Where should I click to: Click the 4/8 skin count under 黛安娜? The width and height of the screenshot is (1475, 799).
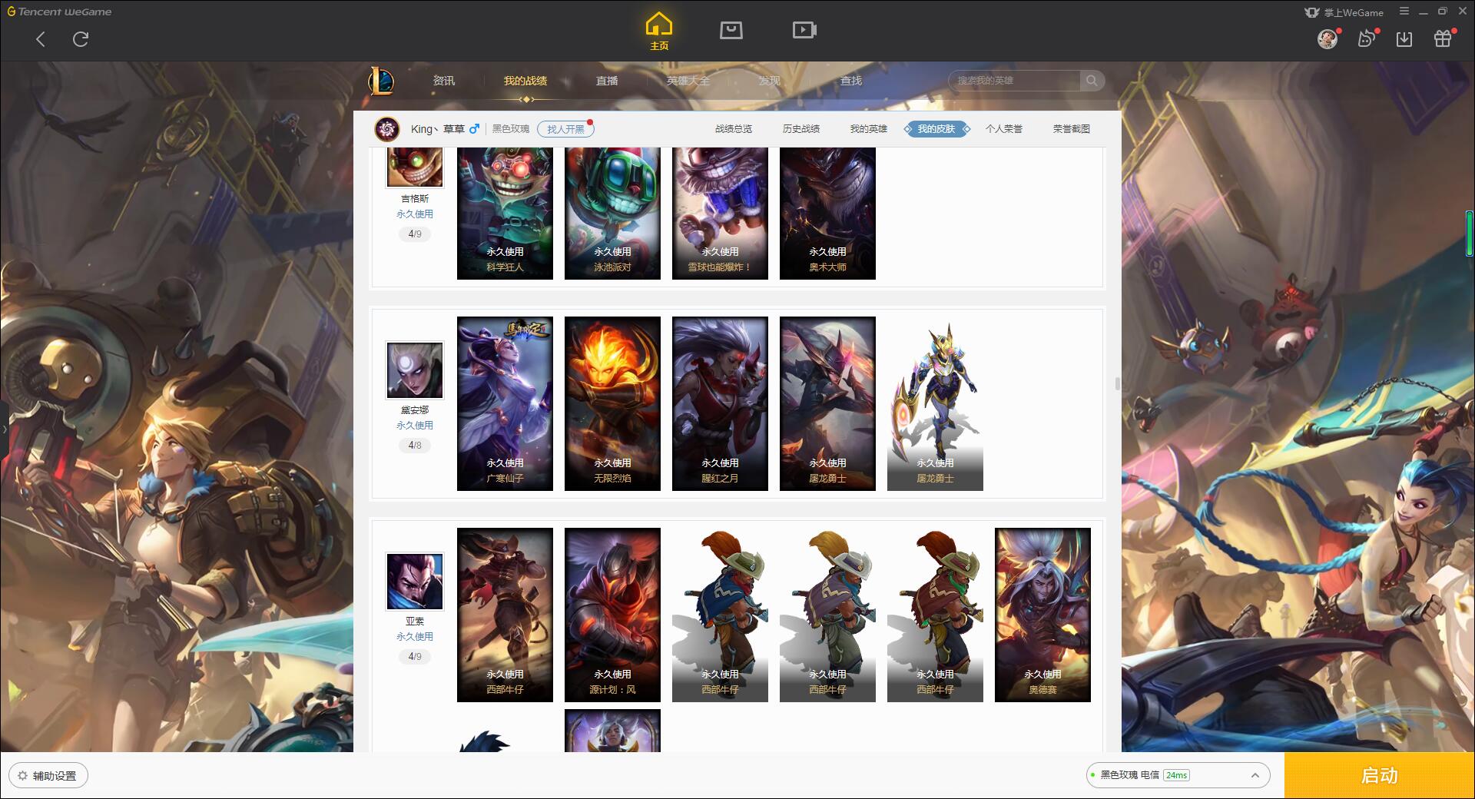[415, 446]
